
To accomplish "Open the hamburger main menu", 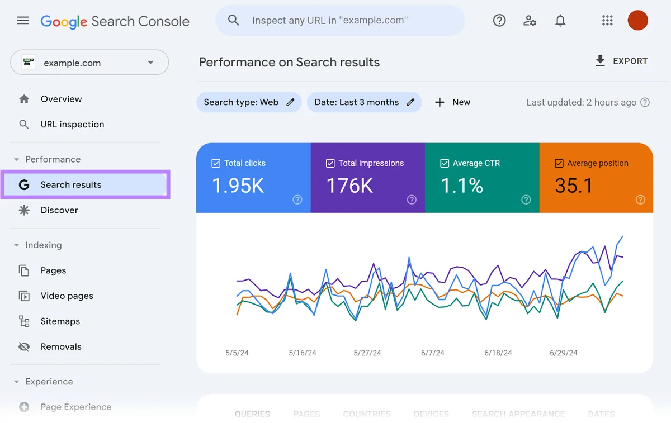I will tap(22, 21).
